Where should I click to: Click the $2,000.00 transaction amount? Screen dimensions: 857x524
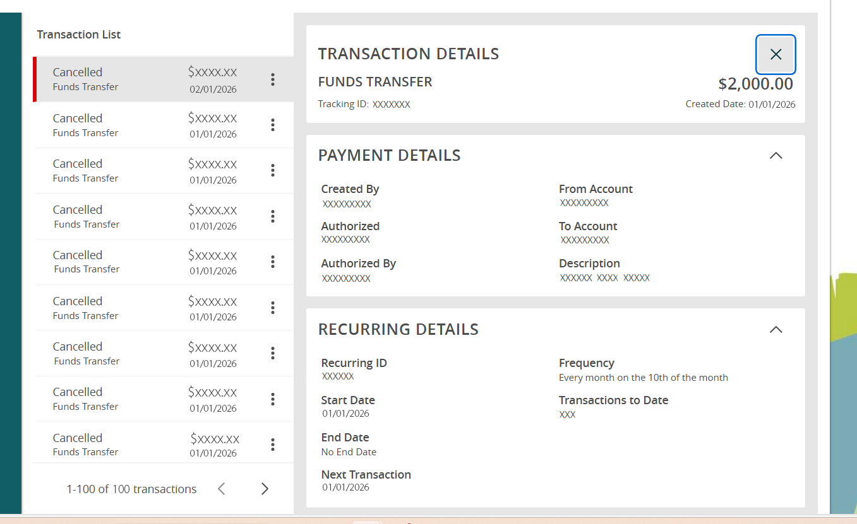pos(755,84)
